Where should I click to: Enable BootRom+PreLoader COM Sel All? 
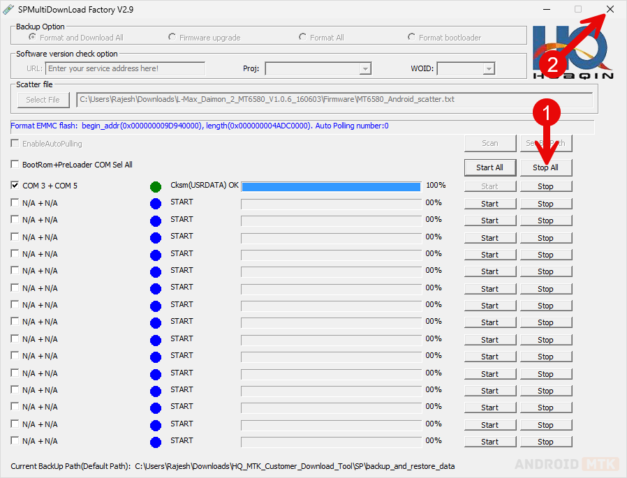point(15,165)
